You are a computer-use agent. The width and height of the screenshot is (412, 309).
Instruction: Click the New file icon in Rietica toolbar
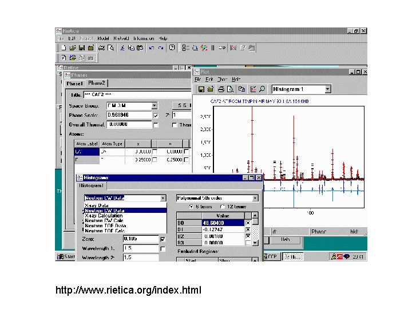click(x=64, y=48)
